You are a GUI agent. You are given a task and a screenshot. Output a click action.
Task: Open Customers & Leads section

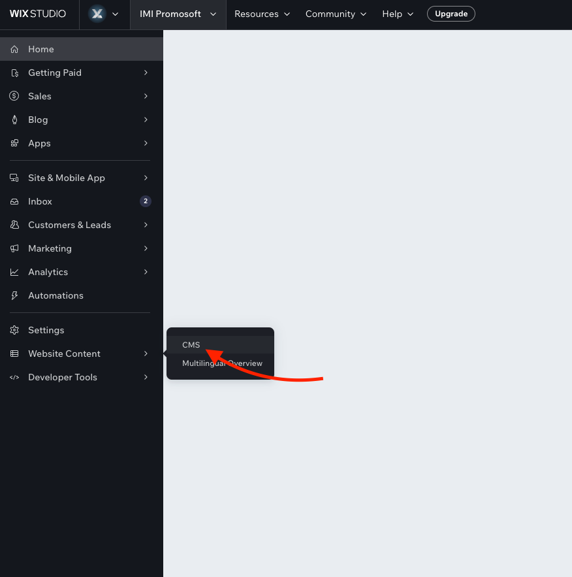tap(82, 225)
